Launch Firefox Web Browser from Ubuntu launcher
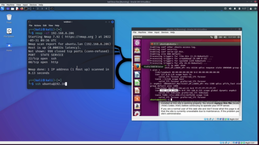Viewport: 259px width, 145px height. [137, 67]
